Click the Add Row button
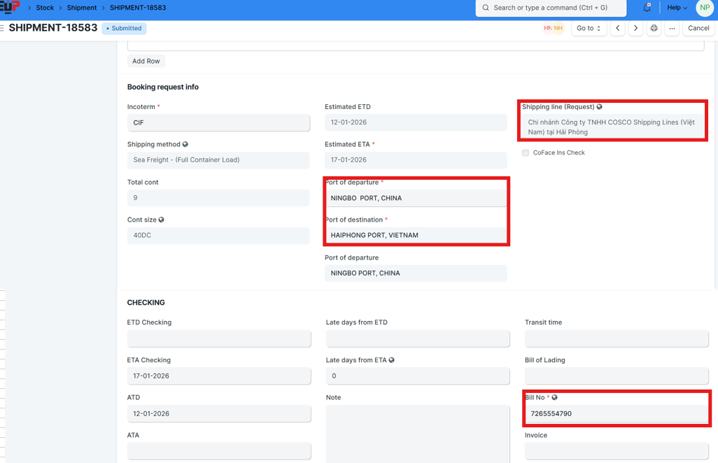 (x=146, y=62)
